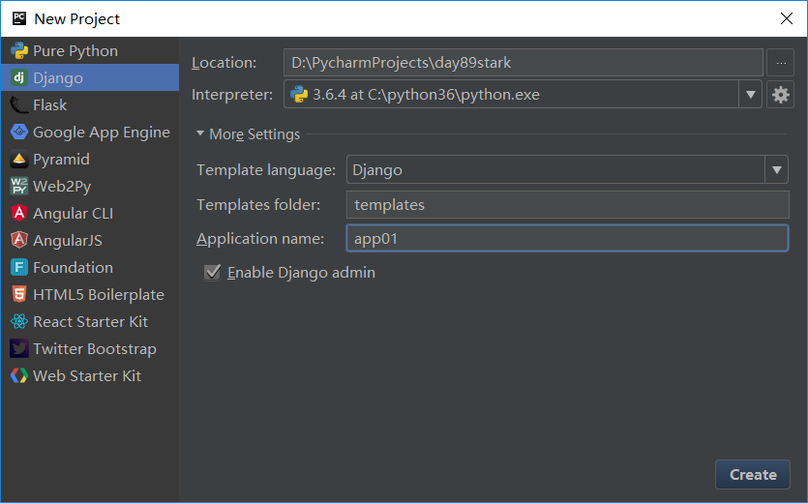Screen dimensions: 808x503
Task: Choose the Web Starter Kit icon
Action: (19, 375)
